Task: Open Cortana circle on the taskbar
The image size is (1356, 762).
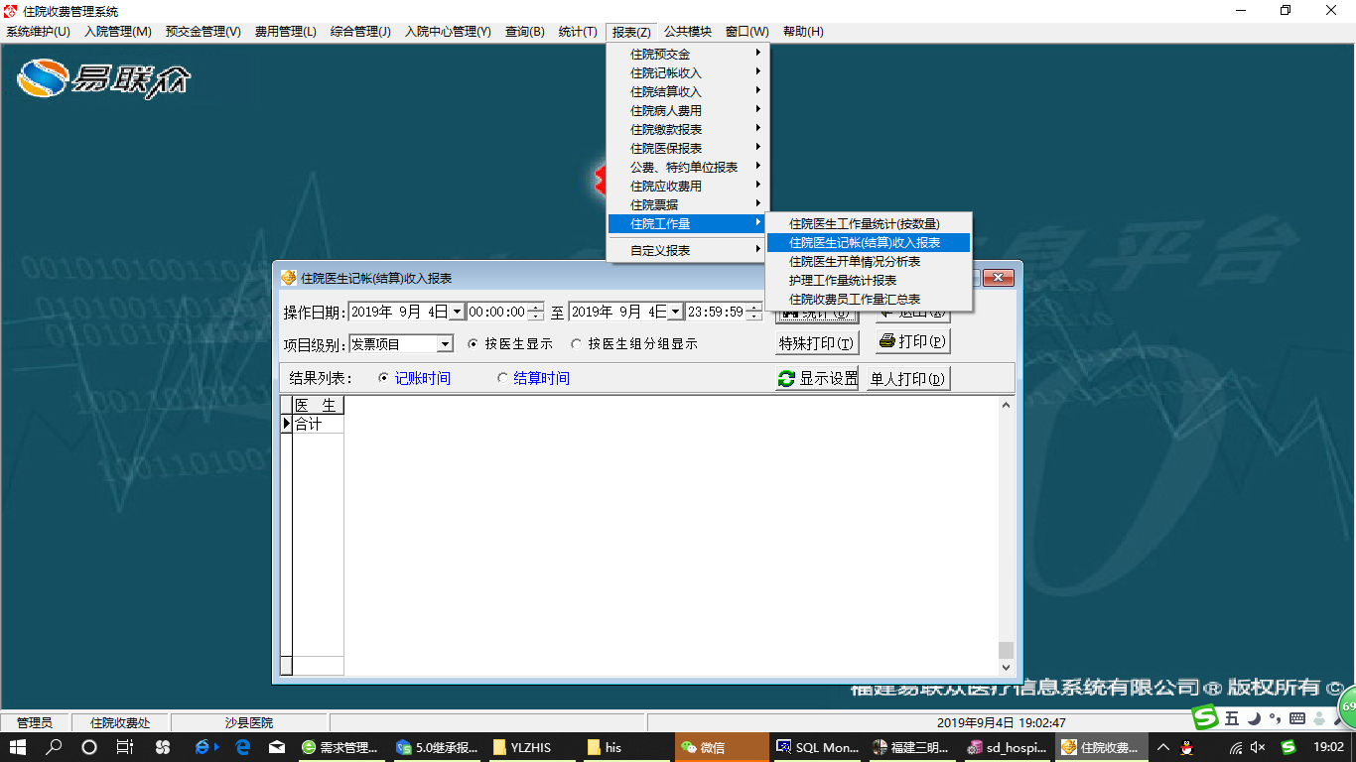Action: [89, 747]
